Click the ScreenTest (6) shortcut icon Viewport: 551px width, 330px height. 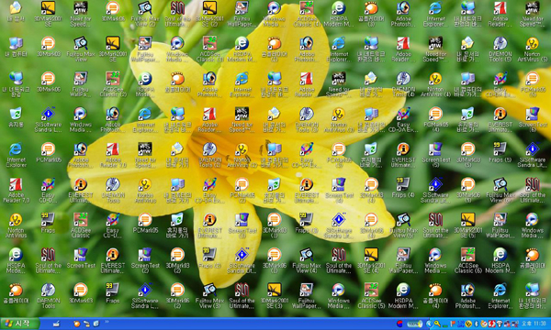click(x=533, y=118)
